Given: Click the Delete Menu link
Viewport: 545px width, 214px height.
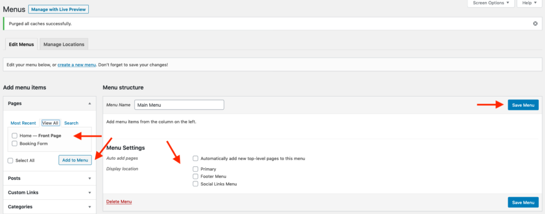Looking at the screenshot, I should (119, 202).
